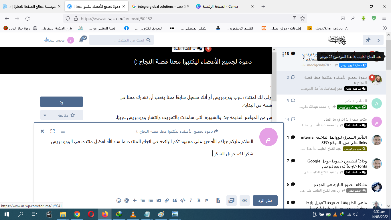Open the media gallery button in editor
Image resolution: width=391 pixels, height=220 pixels.
232,201
